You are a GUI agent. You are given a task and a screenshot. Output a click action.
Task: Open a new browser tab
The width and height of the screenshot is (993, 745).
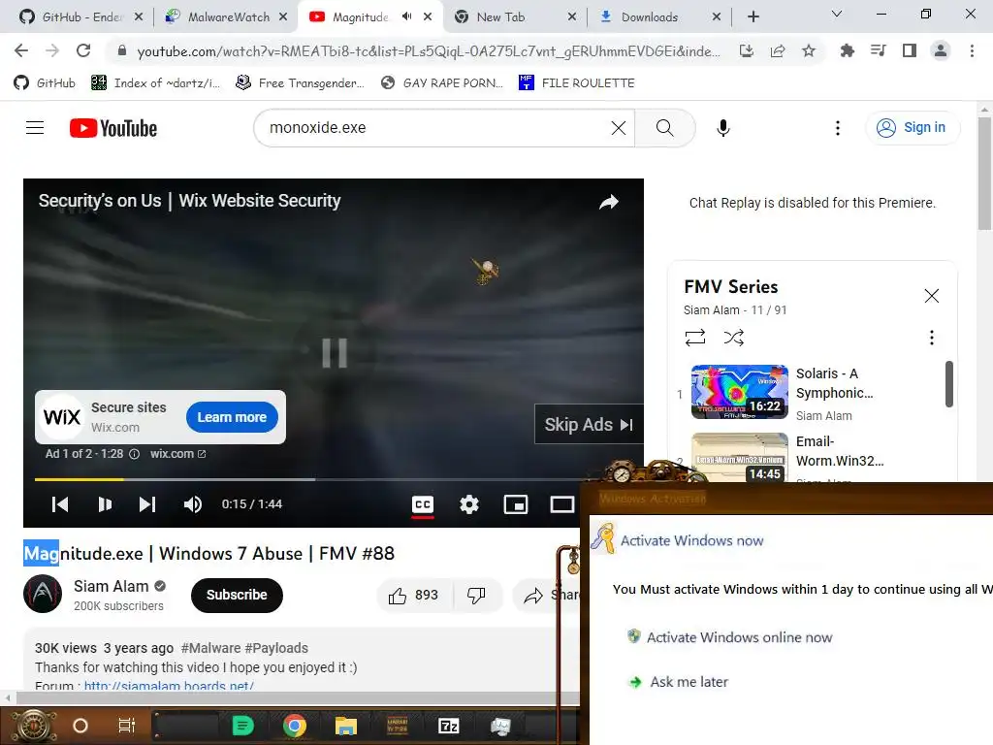click(x=753, y=17)
